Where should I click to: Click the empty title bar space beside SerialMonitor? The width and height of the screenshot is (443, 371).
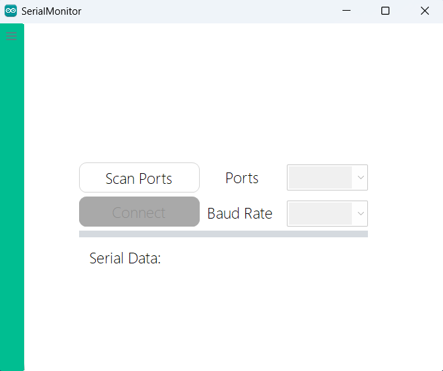pyautogui.click(x=201, y=11)
